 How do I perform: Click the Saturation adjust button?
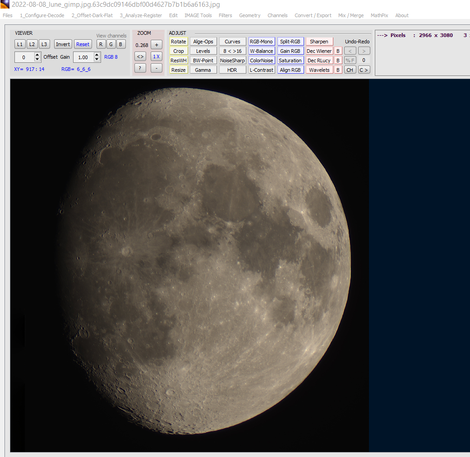[x=290, y=61]
